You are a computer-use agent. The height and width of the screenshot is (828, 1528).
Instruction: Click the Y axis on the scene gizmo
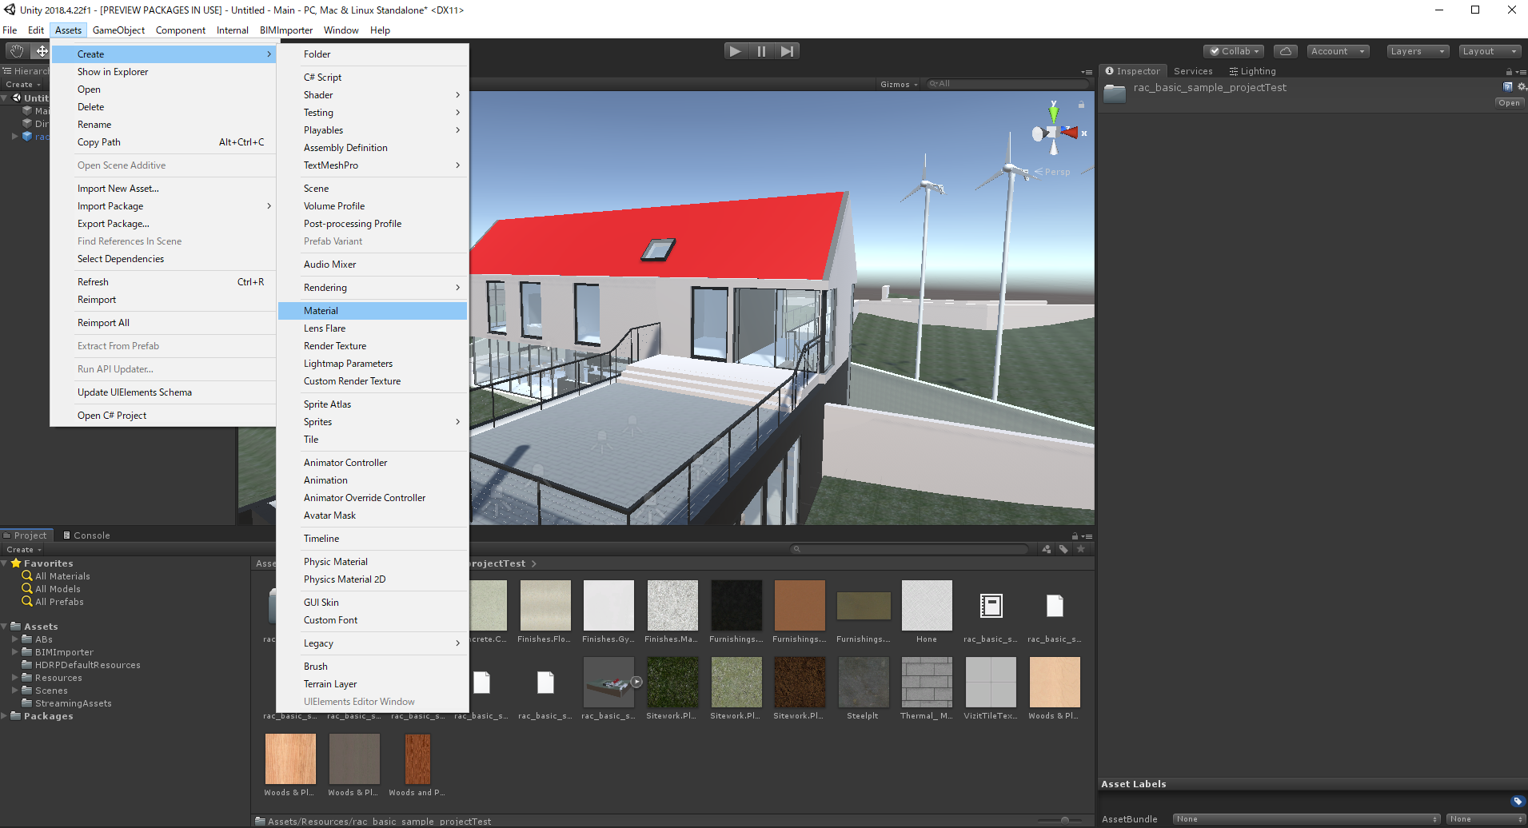(1054, 112)
